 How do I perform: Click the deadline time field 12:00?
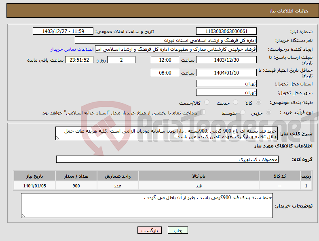click(165, 60)
